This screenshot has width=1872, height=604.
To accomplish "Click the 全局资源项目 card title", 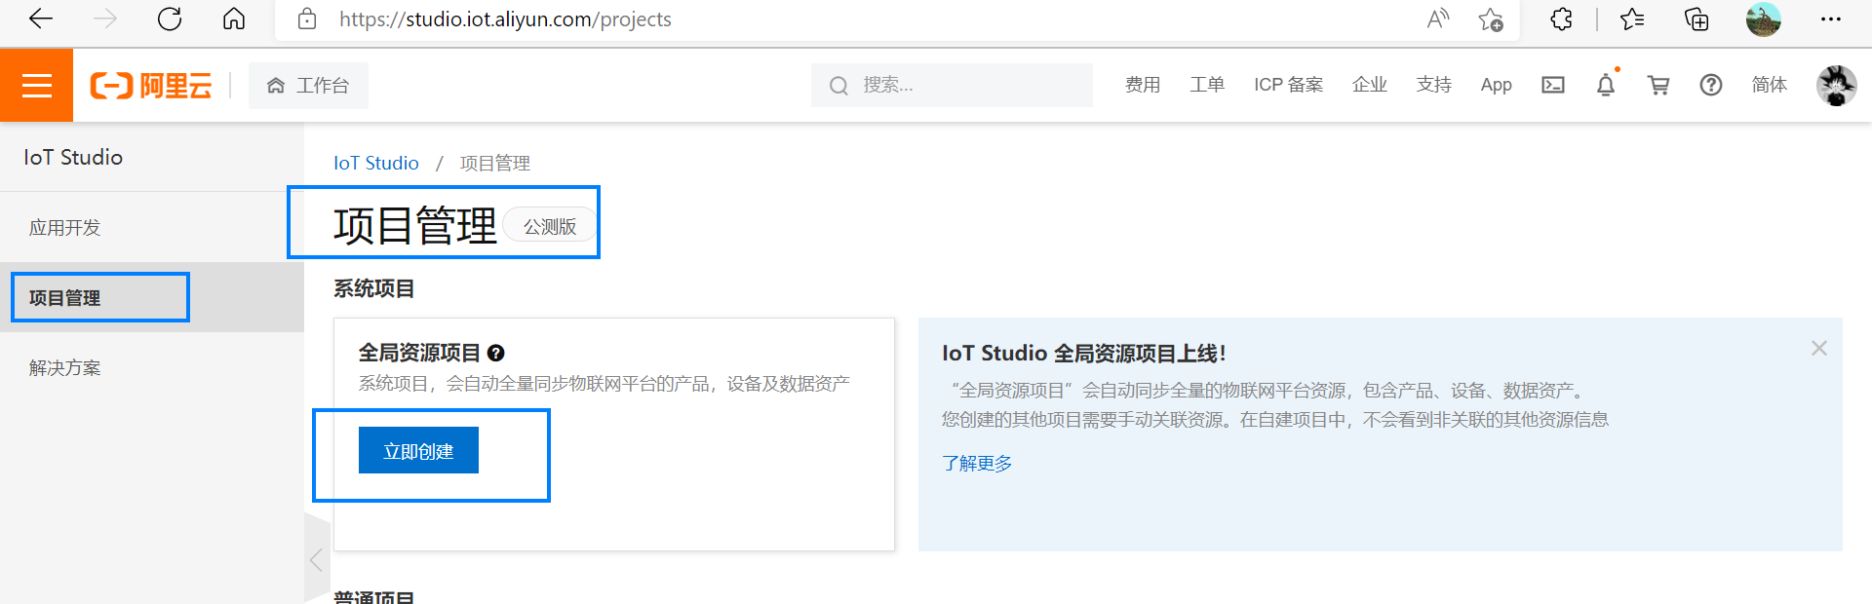I will pos(419,353).
